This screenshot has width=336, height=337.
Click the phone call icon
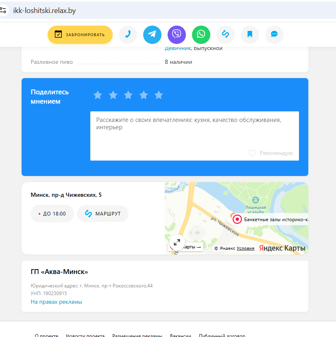[128, 35]
